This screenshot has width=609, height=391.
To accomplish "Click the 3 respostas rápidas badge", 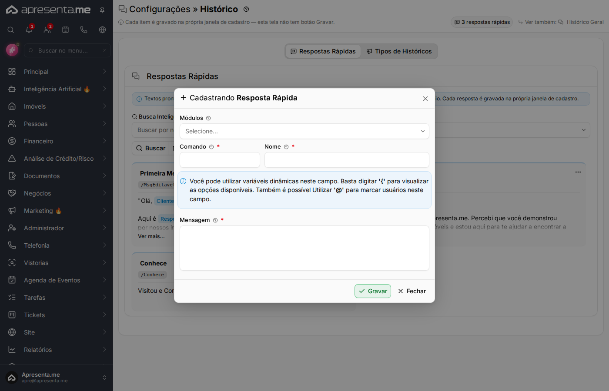I will click(482, 22).
